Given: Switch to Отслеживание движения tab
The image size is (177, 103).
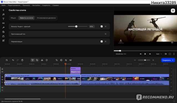Looking at the screenshot, I should 46,18.
